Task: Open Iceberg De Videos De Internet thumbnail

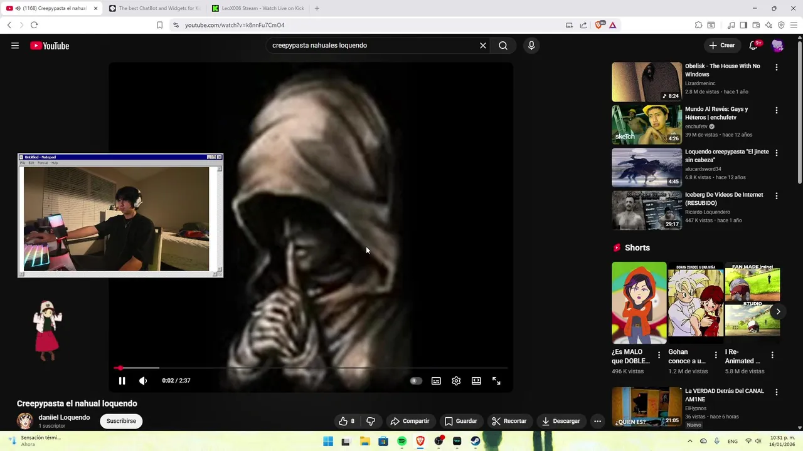Action: [647, 210]
